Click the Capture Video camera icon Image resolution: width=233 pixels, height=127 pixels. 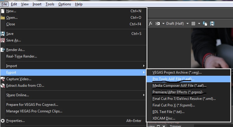3,79
